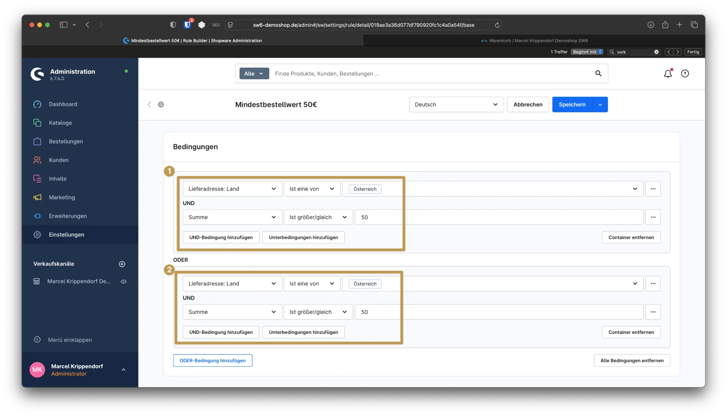Open the help question mark icon

click(x=685, y=73)
